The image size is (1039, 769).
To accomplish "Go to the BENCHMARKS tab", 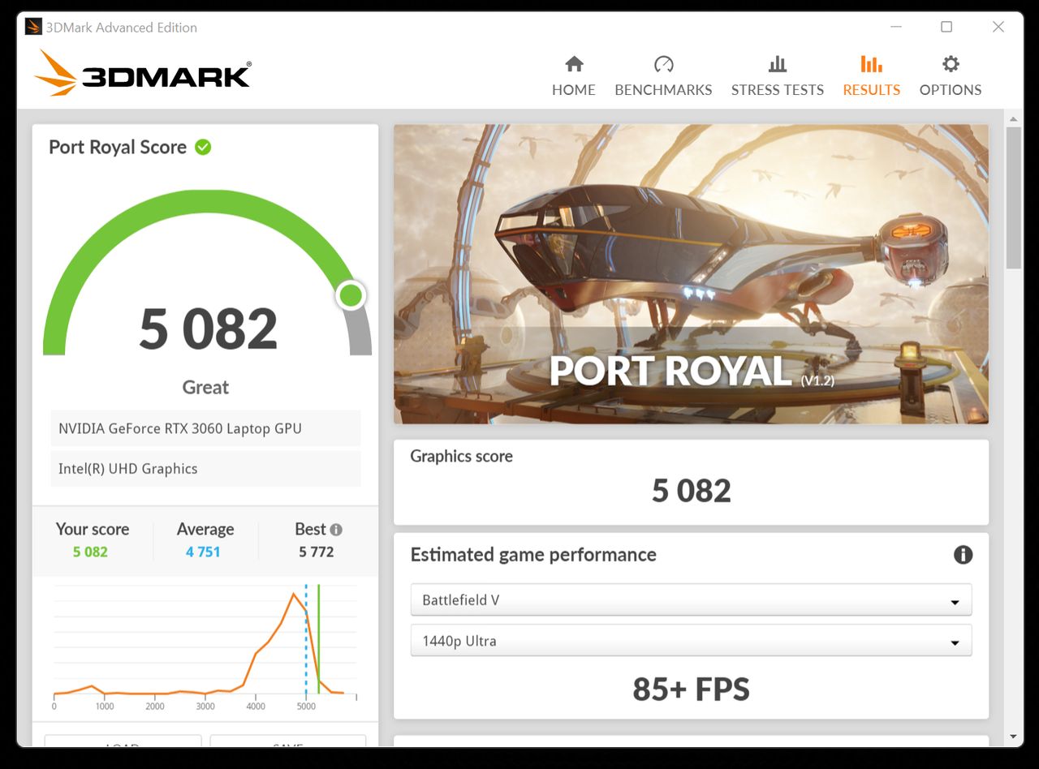I will 663,76.
